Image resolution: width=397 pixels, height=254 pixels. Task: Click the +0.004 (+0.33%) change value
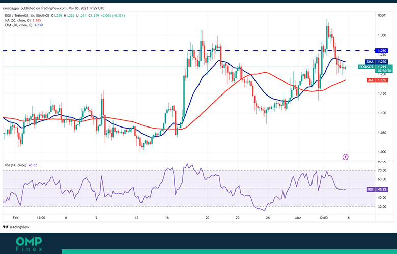[x=112, y=16]
